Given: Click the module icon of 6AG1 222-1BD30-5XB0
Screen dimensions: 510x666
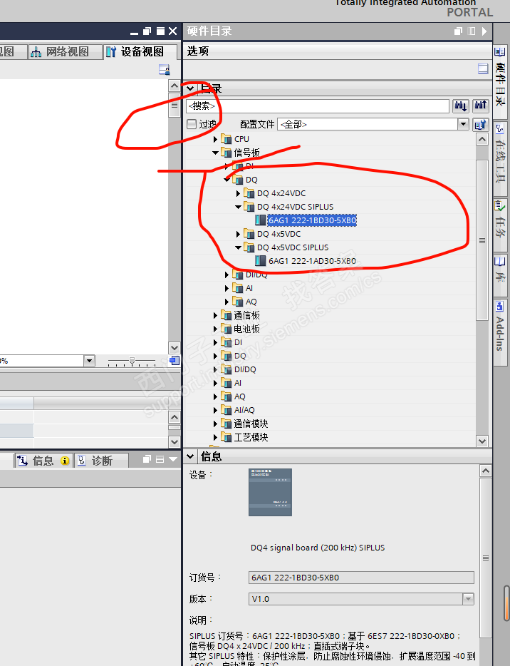Looking at the screenshot, I should (260, 220).
